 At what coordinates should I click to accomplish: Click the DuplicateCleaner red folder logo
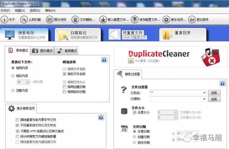(x=210, y=57)
